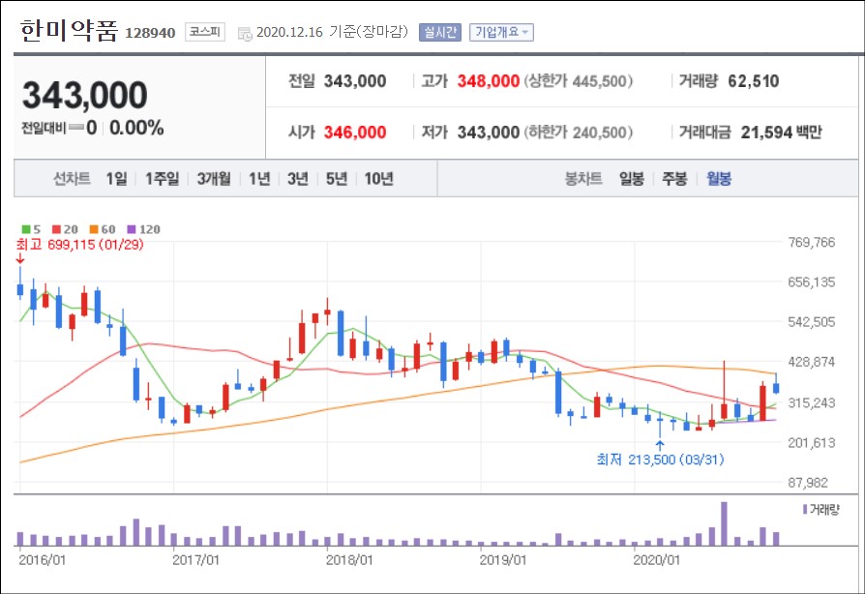Select the 5년 line chart period
The height and width of the screenshot is (594, 865).
[337, 179]
